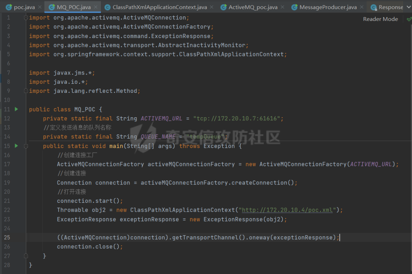
Task: Close the MessageProducer.java tab
Action: tap(362, 7)
